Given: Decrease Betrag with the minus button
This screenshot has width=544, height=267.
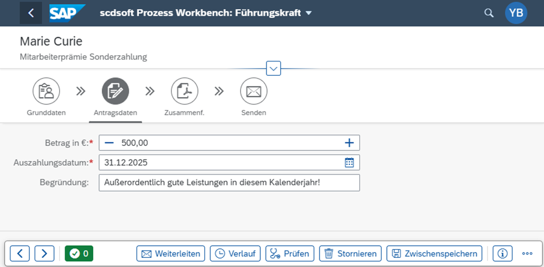Looking at the screenshot, I should pyautogui.click(x=109, y=142).
